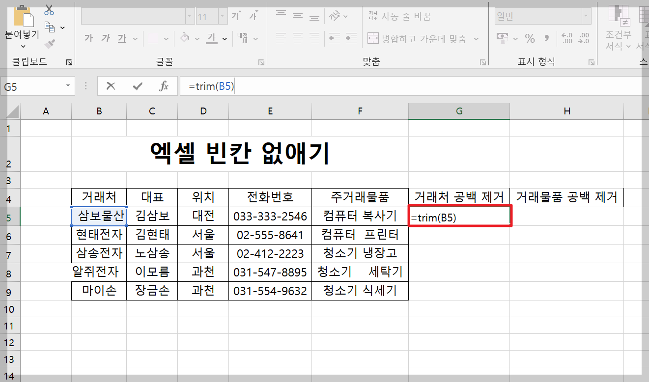Activate the Format Painter brush
The image size is (649, 382).
(49, 44)
